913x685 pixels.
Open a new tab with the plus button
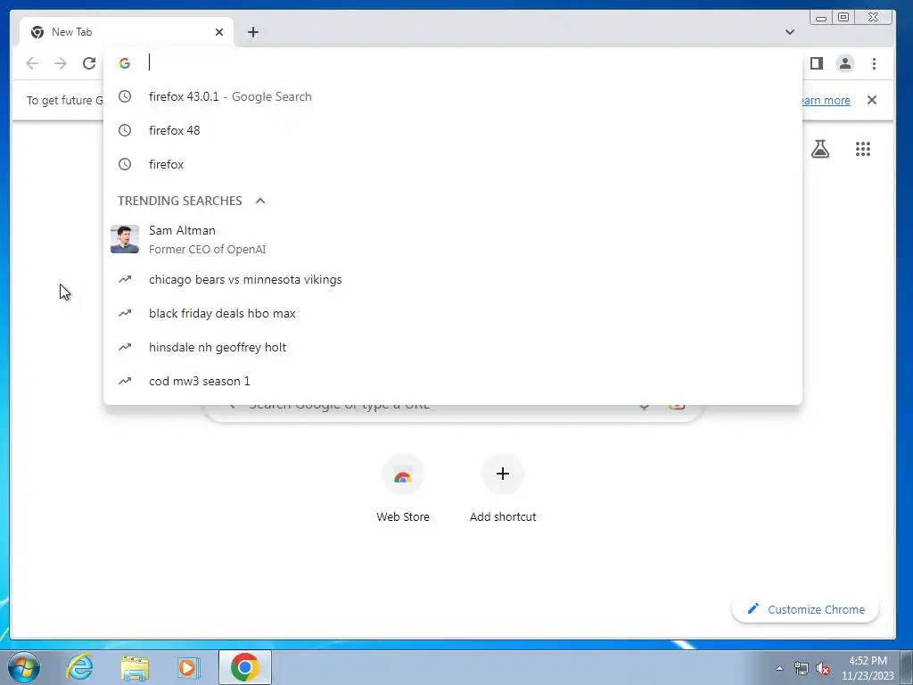pos(252,32)
